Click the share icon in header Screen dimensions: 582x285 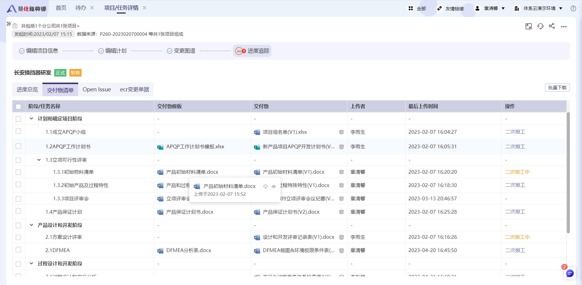[552, 26]
